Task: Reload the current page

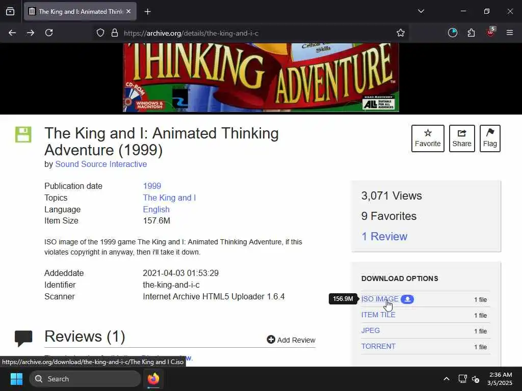Action: coord(49,33)
